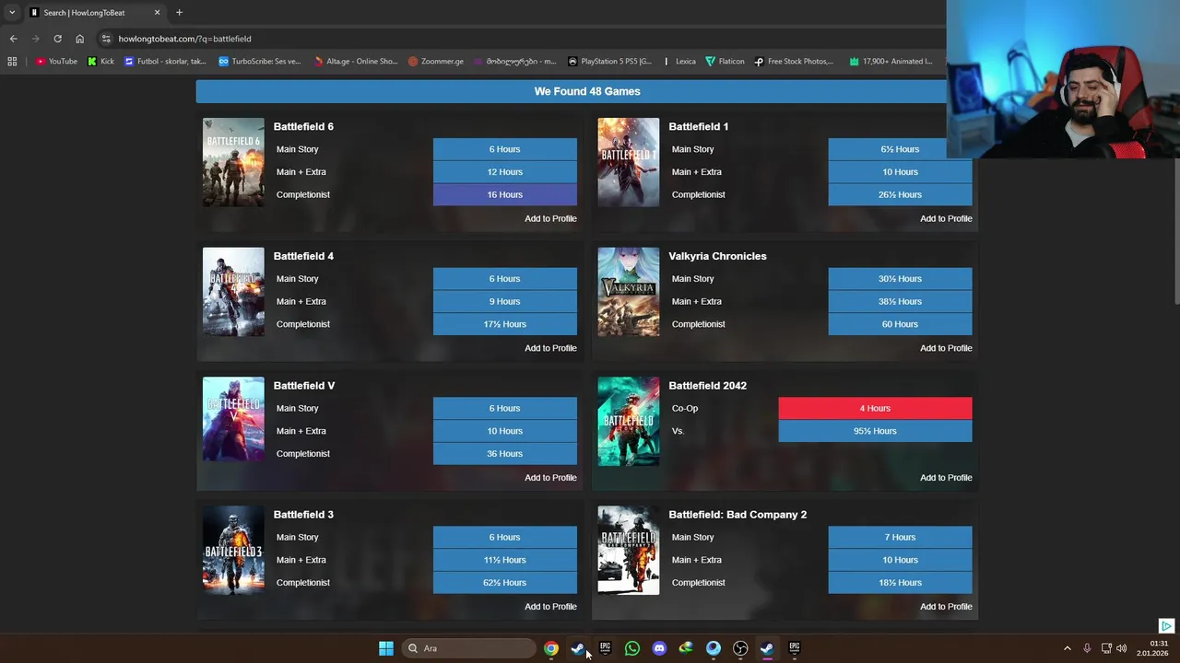
Task: Open the Lexica bookmark
Action: click(x=678, y=62)
